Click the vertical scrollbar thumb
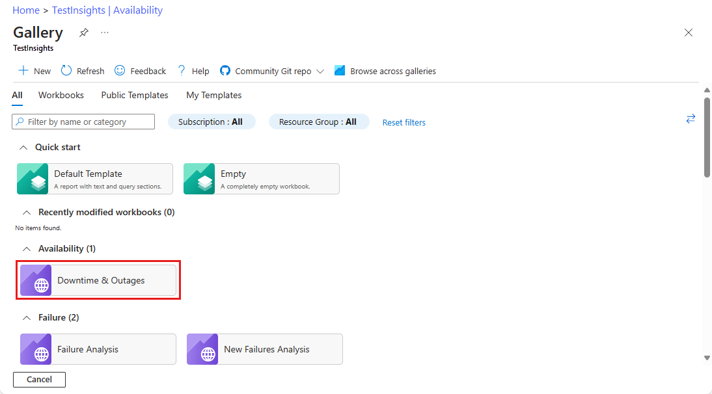The width and height of the screenshot is (712, 394). tap(707, 137)
